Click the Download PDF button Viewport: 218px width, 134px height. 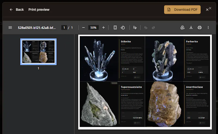pyautogui.click(x=182, y=10)
